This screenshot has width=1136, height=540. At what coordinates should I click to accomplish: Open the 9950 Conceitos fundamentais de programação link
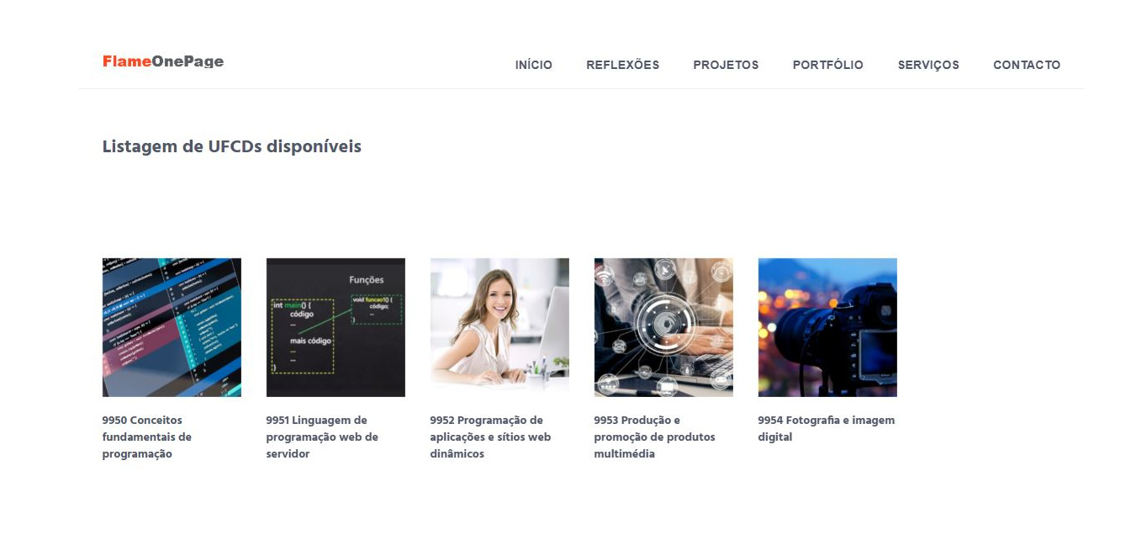click(147, 437)
